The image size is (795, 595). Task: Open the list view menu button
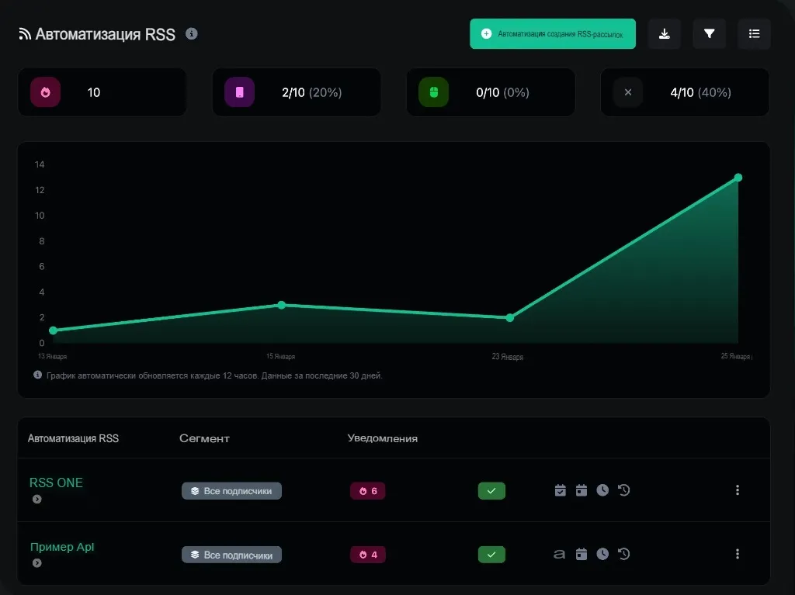pyautogui.click(x=754, y=34)
